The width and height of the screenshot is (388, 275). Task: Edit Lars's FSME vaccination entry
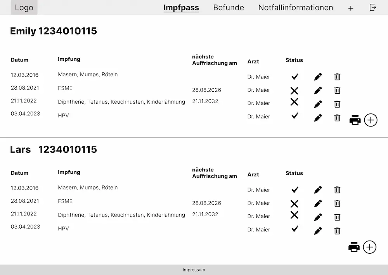(x=318, y=203)
